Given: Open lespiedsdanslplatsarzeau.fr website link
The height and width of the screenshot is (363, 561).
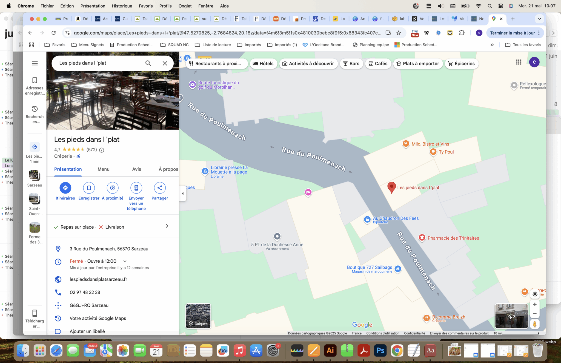Looking at the screenshot, I should 98,279.
